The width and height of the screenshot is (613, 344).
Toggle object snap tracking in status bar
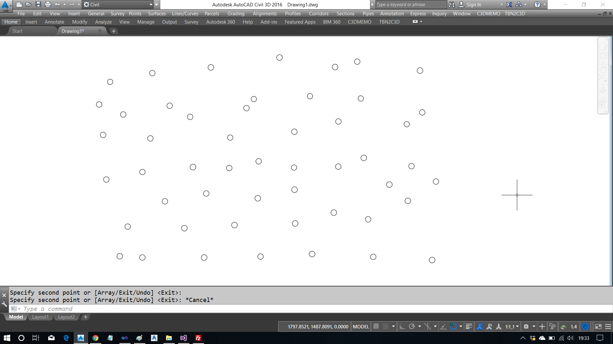click(x=443, y=326)
